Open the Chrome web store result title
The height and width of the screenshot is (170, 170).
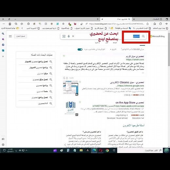click(127, 82)
